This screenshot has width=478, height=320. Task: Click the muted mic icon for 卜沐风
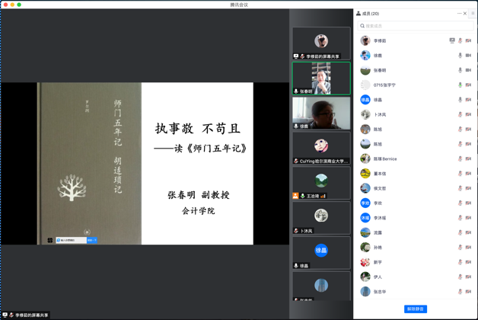click(x=460, y=115)
